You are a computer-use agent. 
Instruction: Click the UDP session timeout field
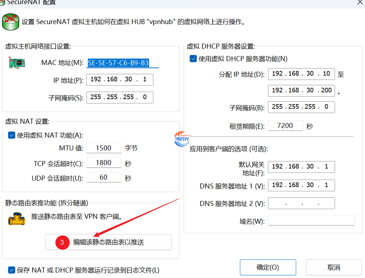pyautogui.click(x=104, y=177)
